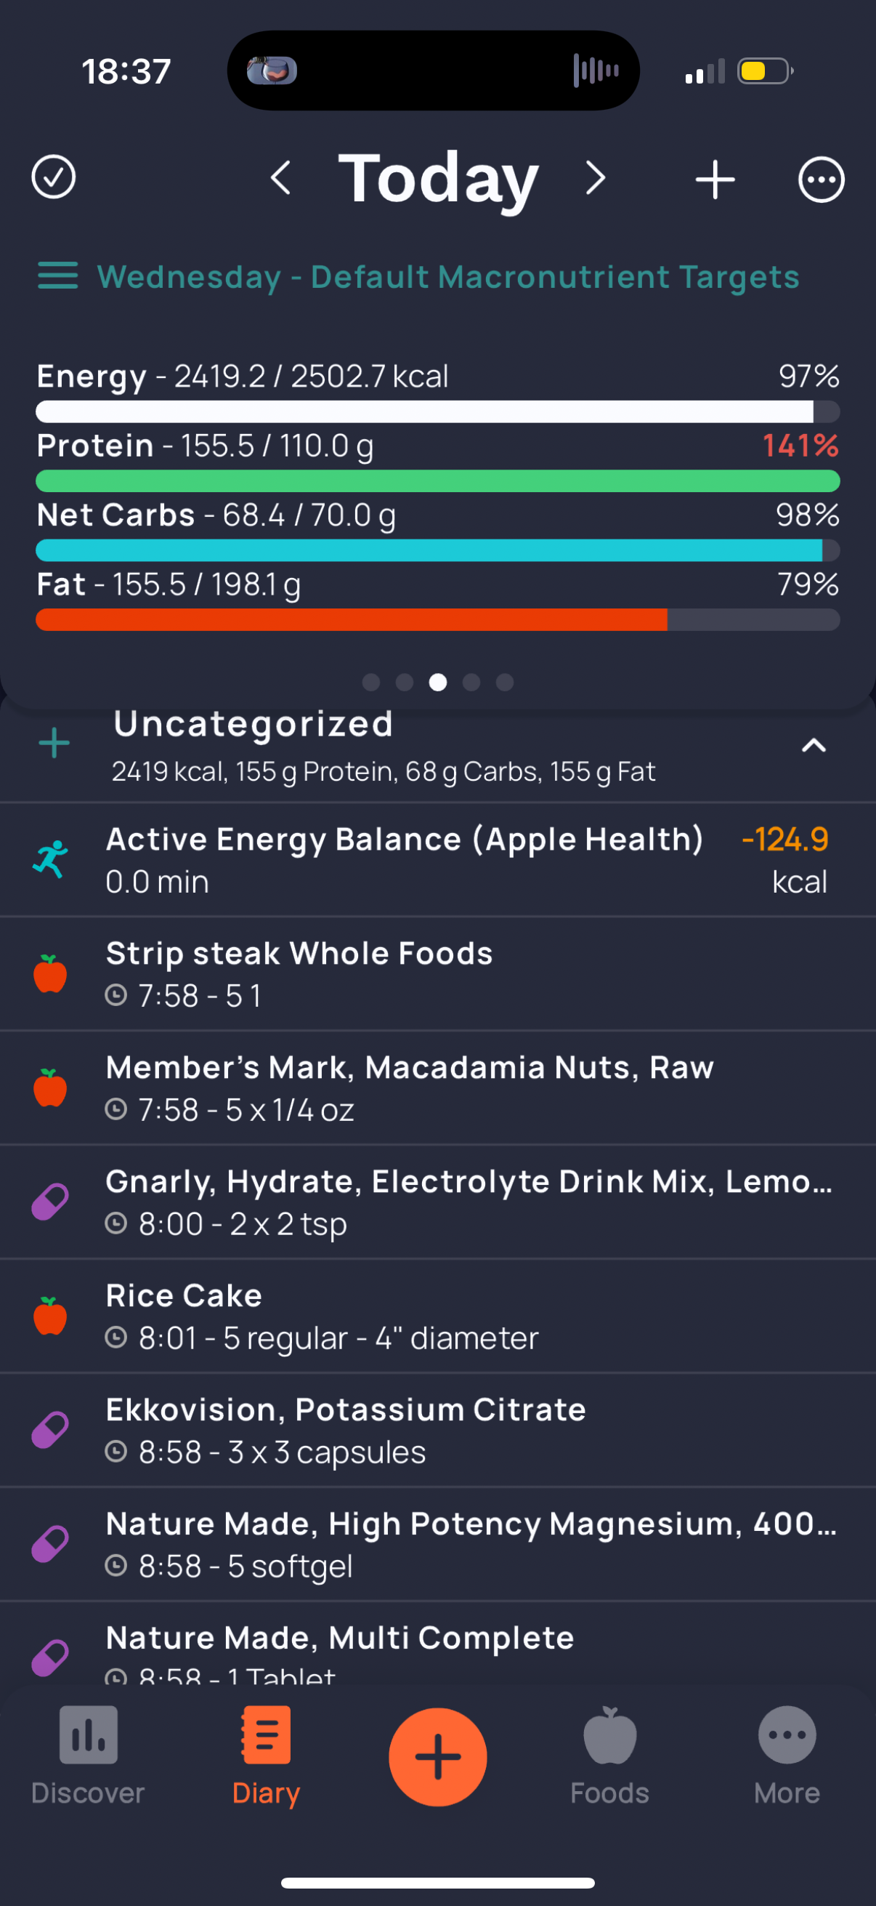Tap the plus icon beside Today header
This screenshot has width=876, height=1906.
click(x=715, y=179)
